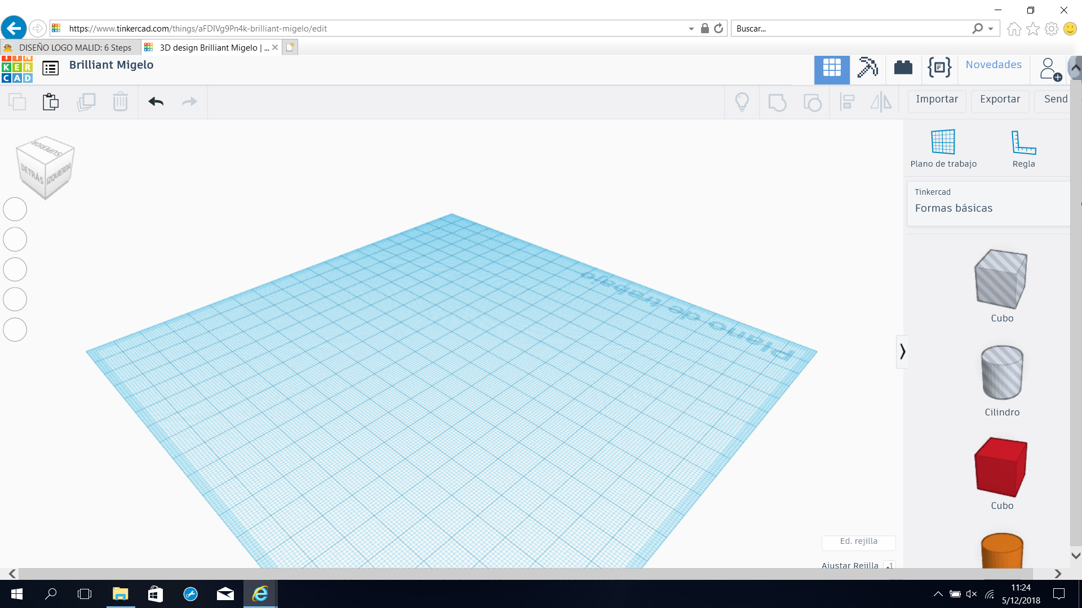Open browser Favorites star
Image resolution: width=1082 pixels, height=608 pixels.
[x=1033, y=29]
